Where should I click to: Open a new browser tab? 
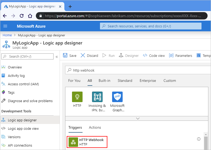tap(70, 6)
